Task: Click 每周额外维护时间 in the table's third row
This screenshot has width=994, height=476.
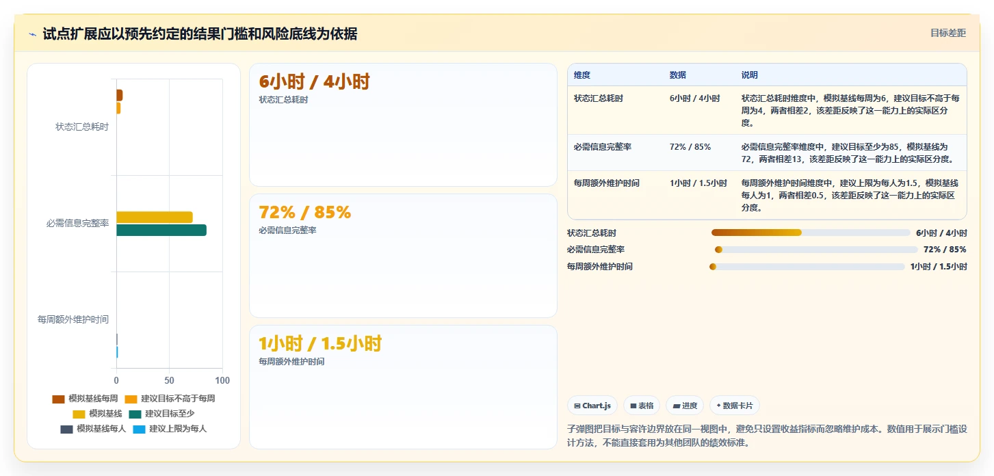Action: tap(607, 183)
